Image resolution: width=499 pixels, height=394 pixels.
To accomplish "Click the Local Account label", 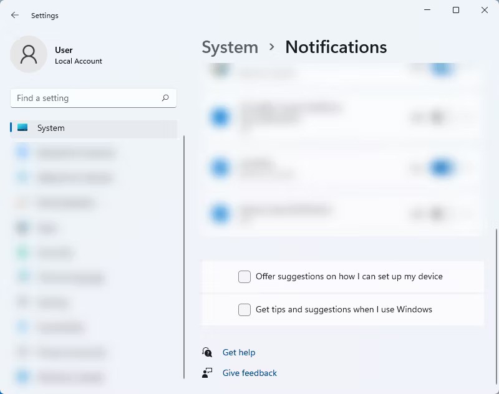I will click(x=79, y=61).
